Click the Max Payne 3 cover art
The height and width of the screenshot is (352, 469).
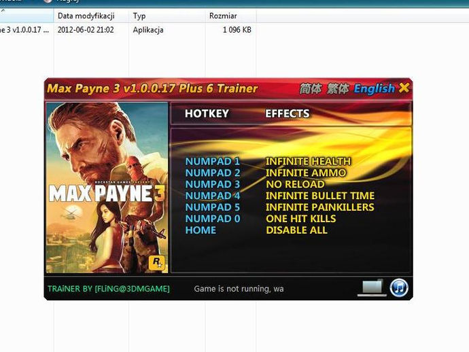coord(107,188)
